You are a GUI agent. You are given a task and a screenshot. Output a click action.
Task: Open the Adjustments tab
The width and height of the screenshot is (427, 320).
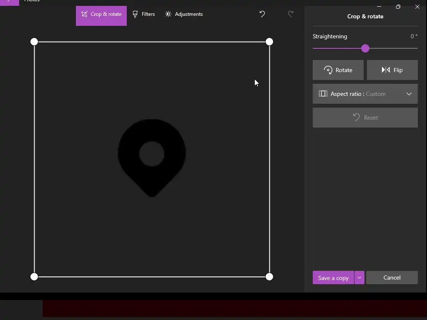(184, 14)
